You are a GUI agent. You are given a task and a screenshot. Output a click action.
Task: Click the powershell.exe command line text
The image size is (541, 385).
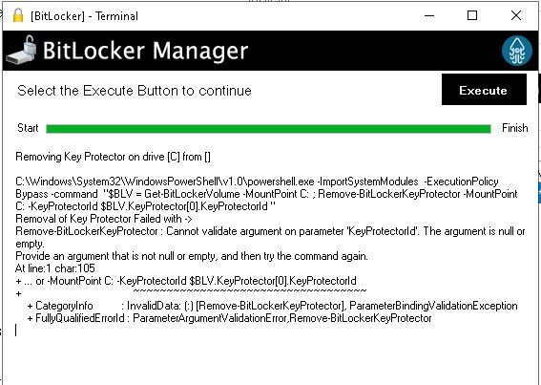[x=266, y=194]
